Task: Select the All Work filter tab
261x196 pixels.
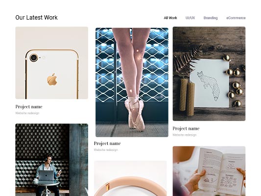Action: point(170,18)
